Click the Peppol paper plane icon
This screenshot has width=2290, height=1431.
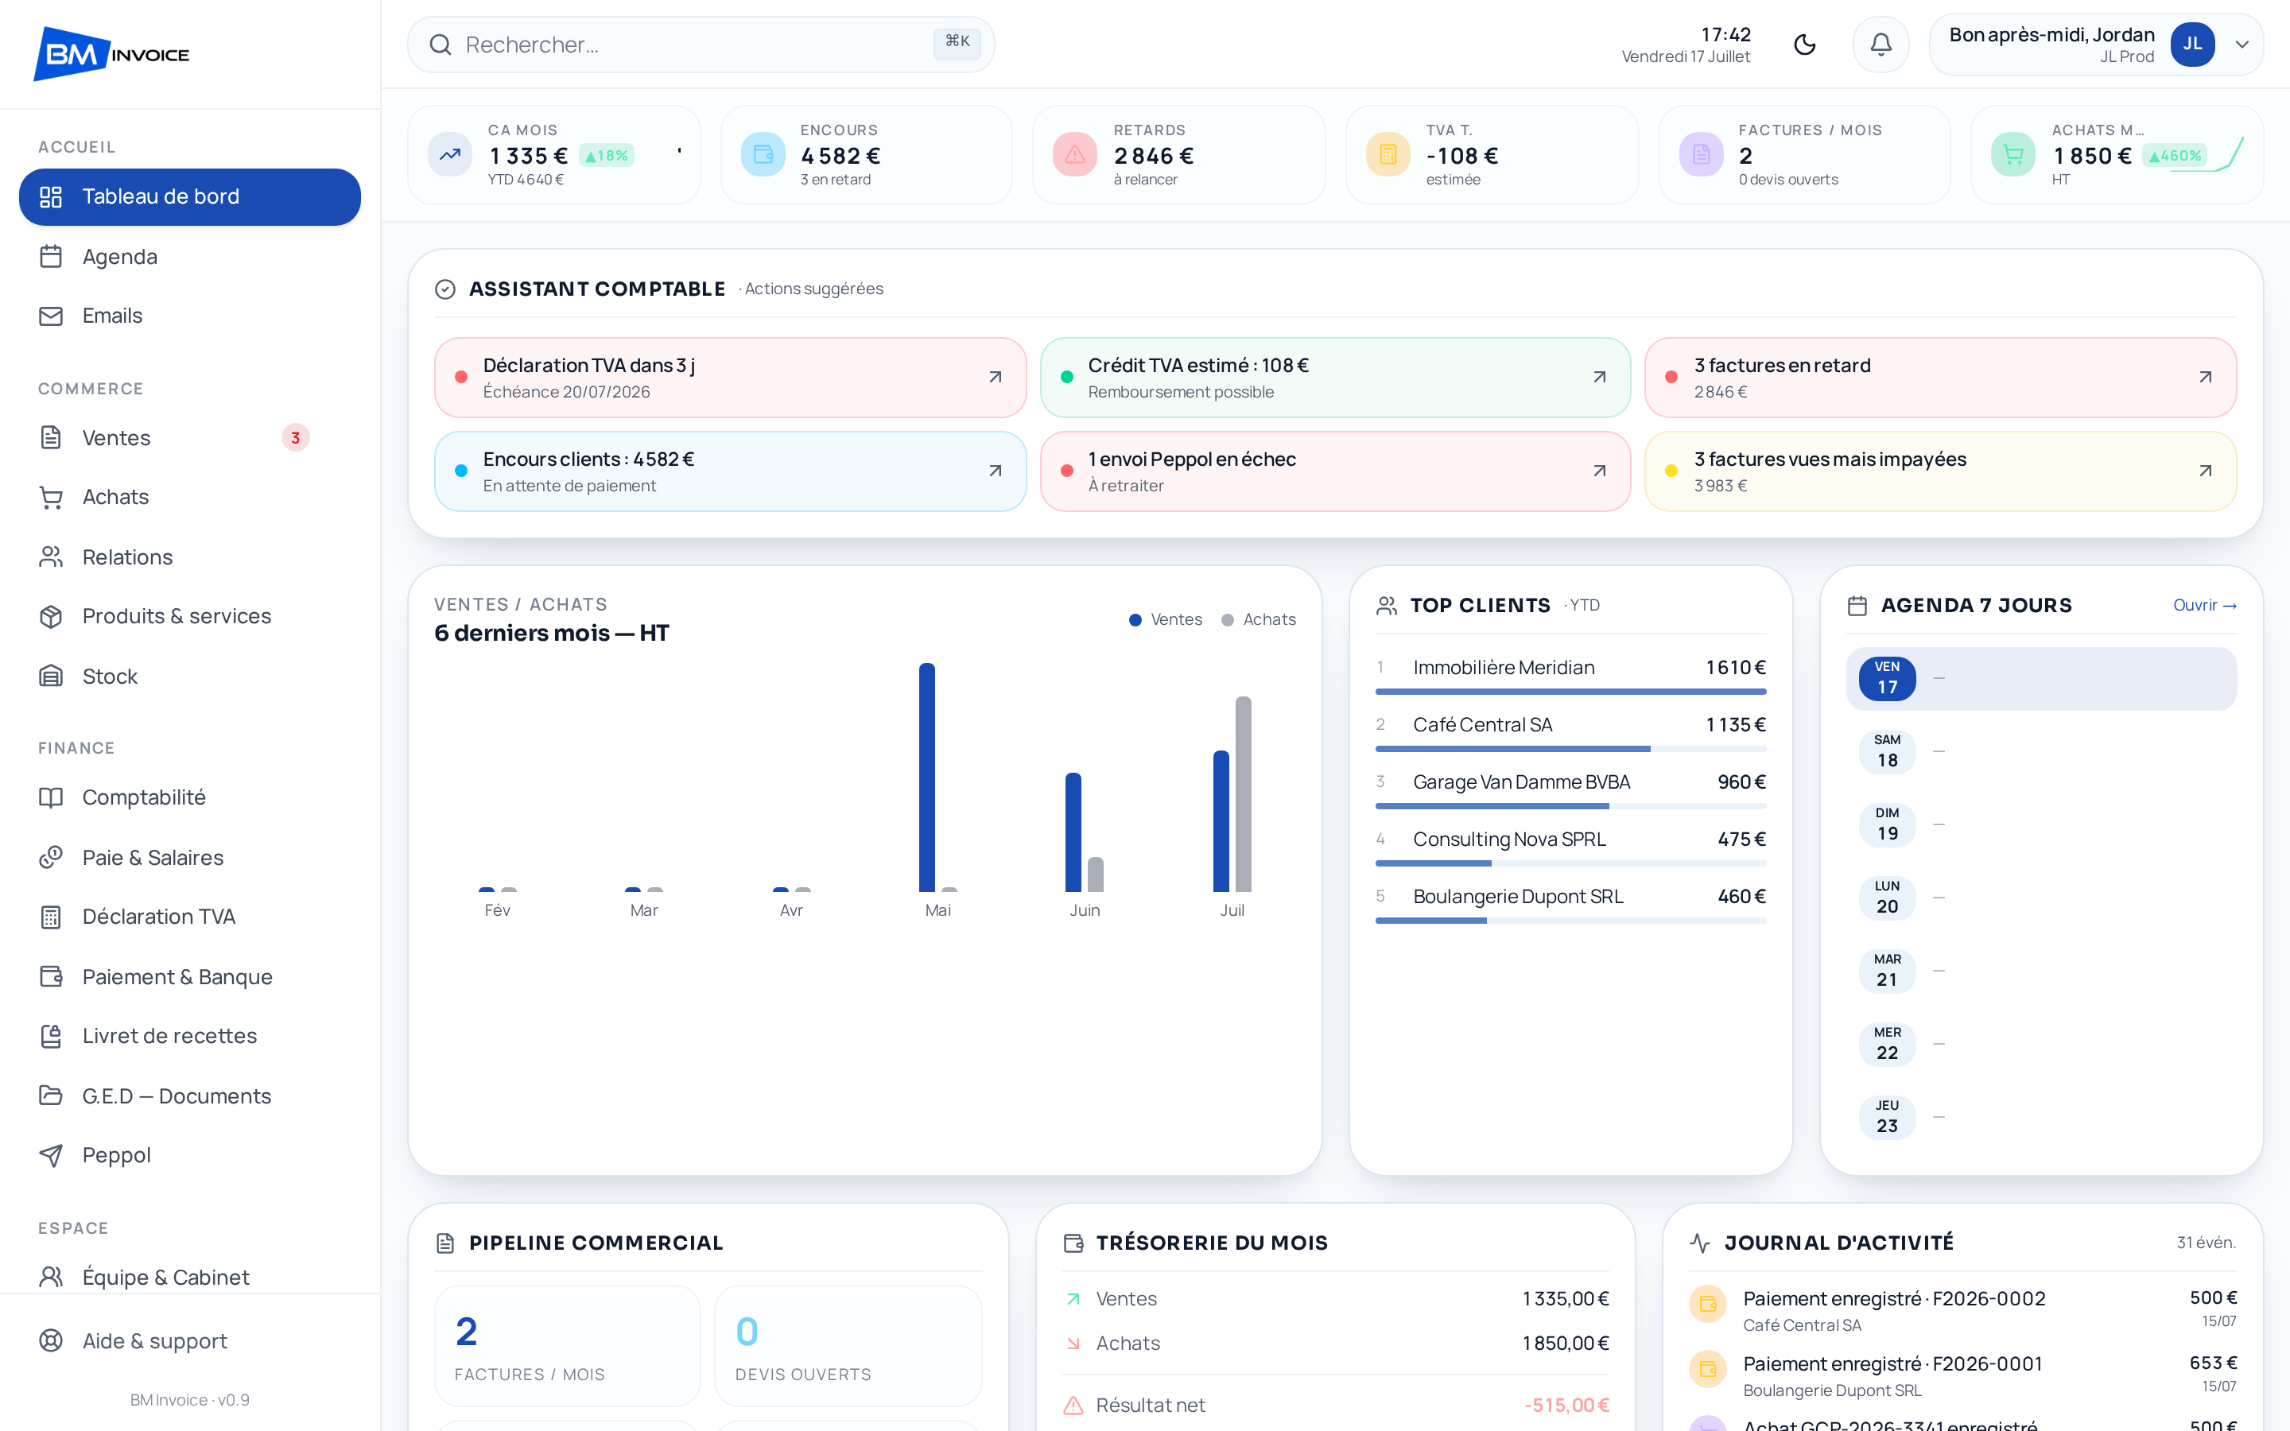(x=51, y=1154)
